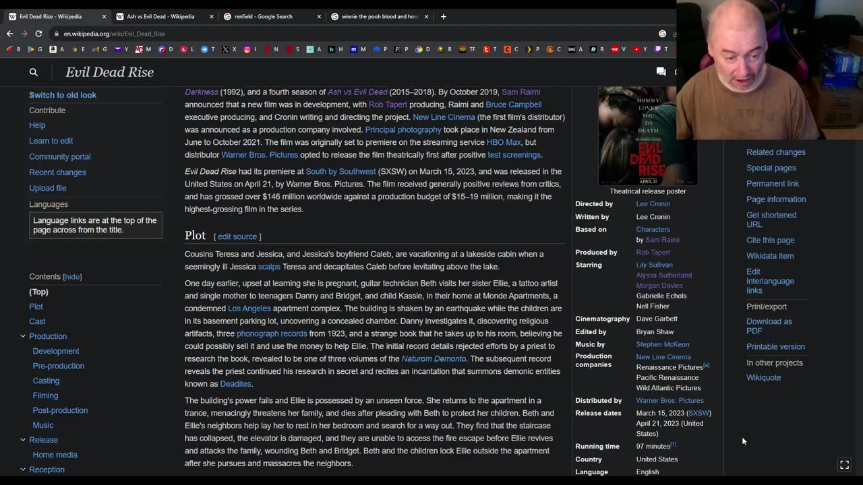The height and width of the screenshot is (485, 863).
Task: Close the Ash vs Evil Dead tab
Action: point(211,16)
